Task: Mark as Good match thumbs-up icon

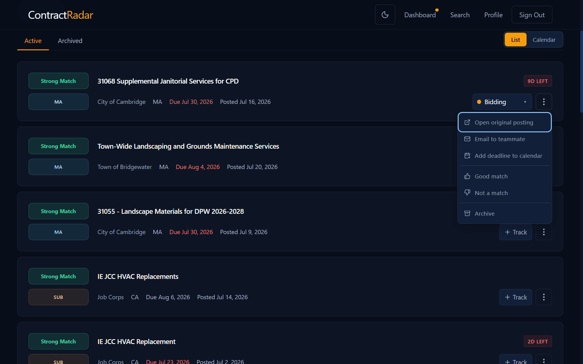Action: point(467,176)
